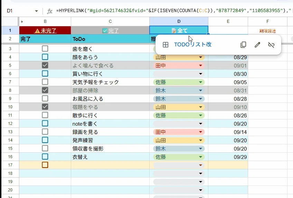
Task: Uncheck the よく噛んで食べる checkbox
Action: point(45,65)
